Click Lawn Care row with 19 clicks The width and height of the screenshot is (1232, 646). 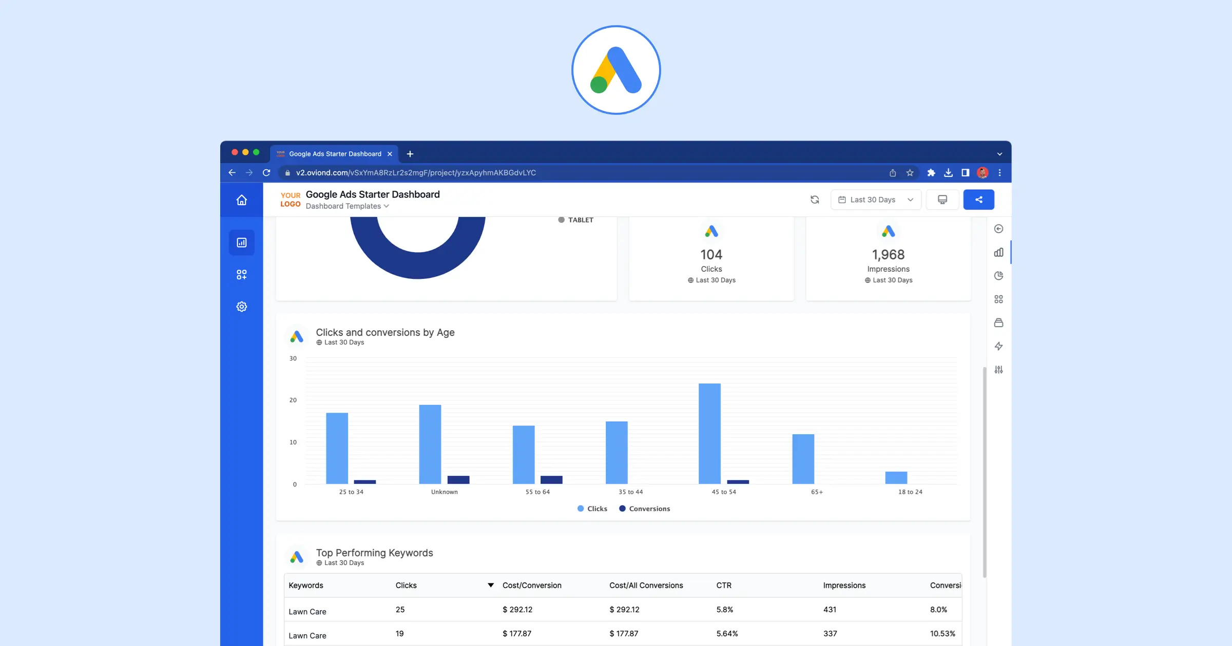point(623,634)
